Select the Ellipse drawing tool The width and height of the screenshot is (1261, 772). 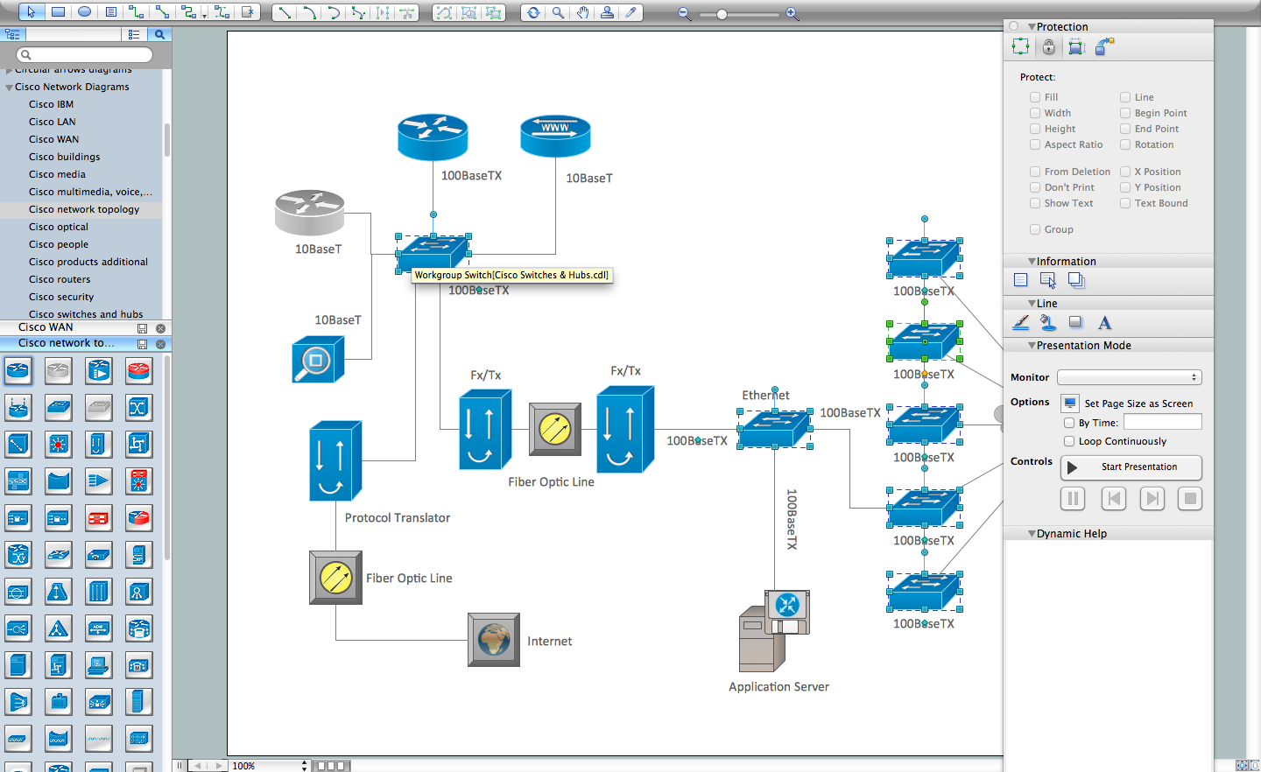85,12
